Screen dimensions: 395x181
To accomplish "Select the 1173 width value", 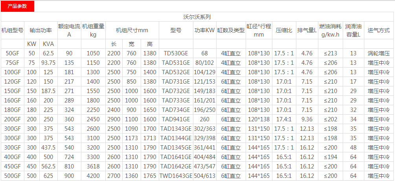I will 132,138.
